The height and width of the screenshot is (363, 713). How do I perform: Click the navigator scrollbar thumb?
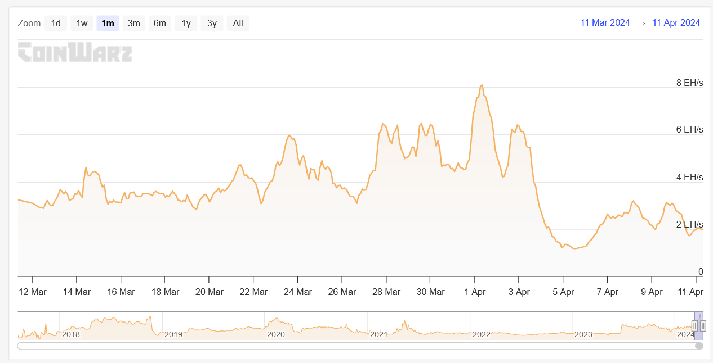pyautogui.click(x=699, y=346)
